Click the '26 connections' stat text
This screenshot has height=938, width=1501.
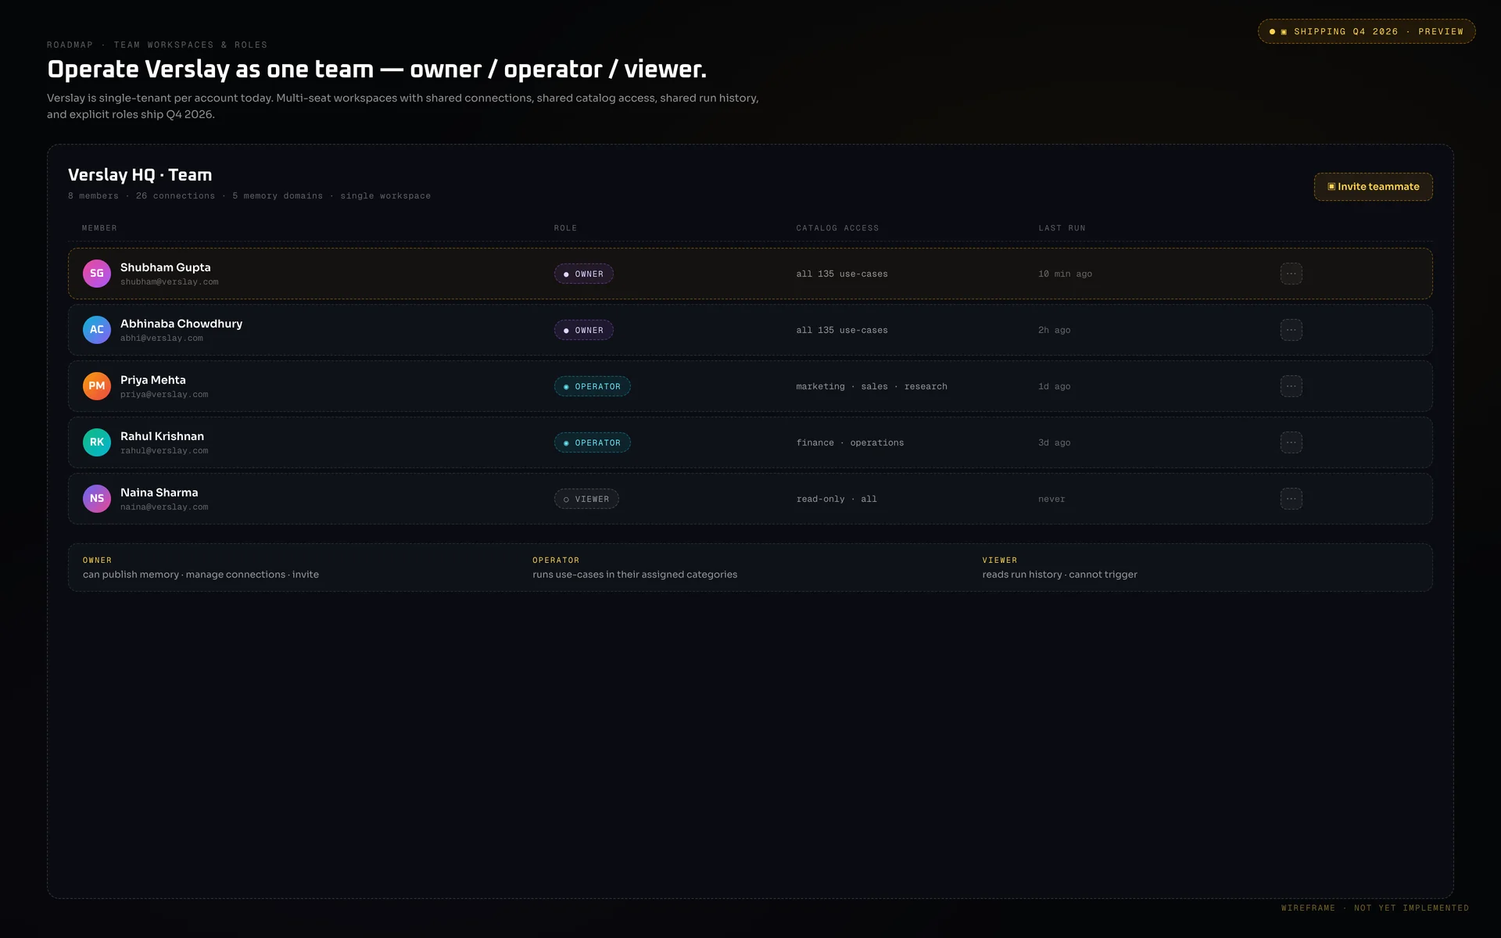(x=175, y=196)
